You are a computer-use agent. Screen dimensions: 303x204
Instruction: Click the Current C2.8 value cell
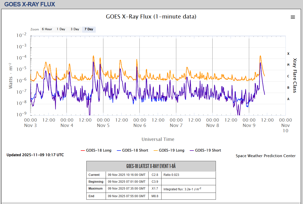coord(155,175)
